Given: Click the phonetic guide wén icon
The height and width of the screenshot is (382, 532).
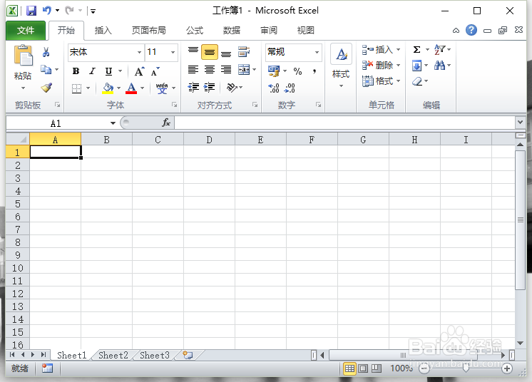Looking at the screenshot, I should (162, 88).
